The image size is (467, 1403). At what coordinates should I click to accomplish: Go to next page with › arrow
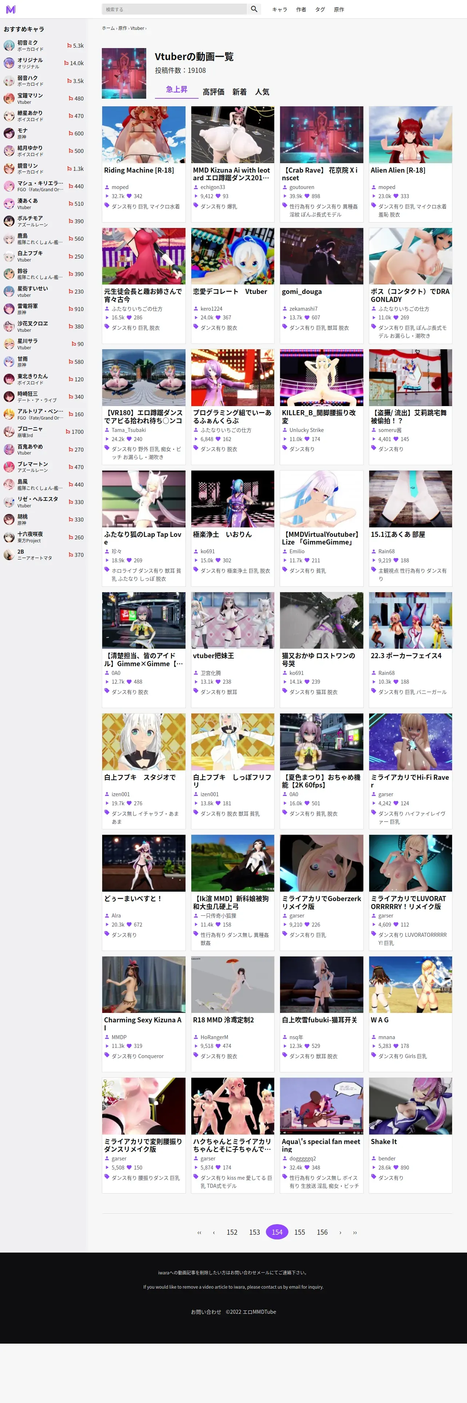[340, 1232]
